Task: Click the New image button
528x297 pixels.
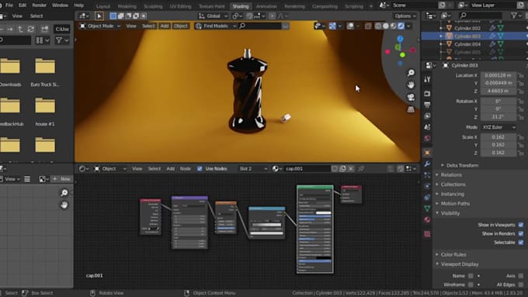Action: pos(61,179)
